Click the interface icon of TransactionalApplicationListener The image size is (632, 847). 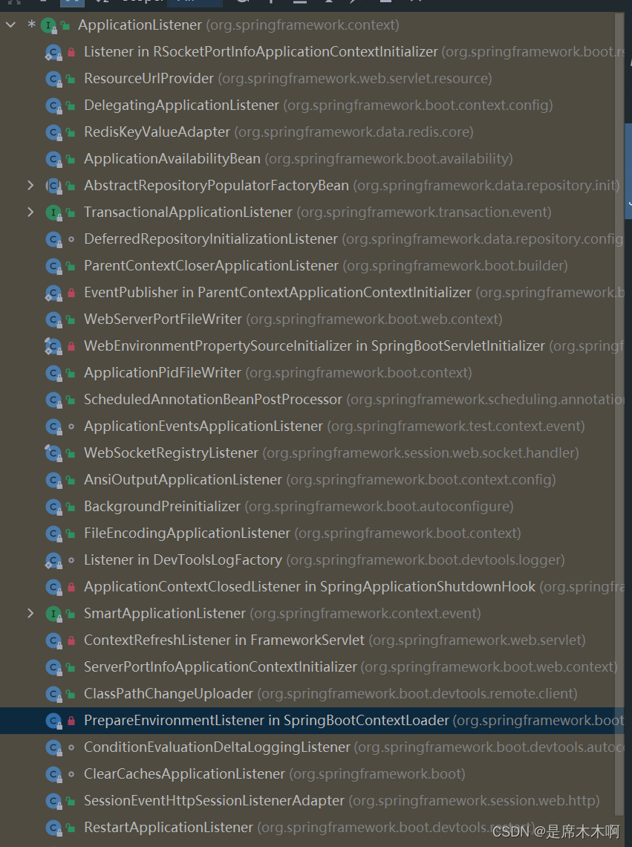54,212
